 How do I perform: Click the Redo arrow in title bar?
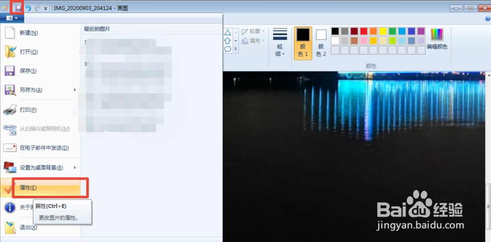(38, 8)
